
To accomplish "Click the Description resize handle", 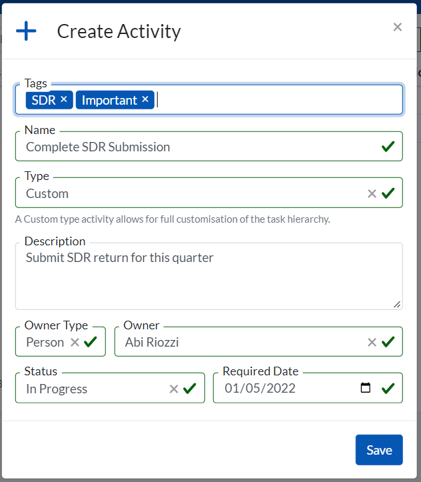I will click(x=397, y=304).
